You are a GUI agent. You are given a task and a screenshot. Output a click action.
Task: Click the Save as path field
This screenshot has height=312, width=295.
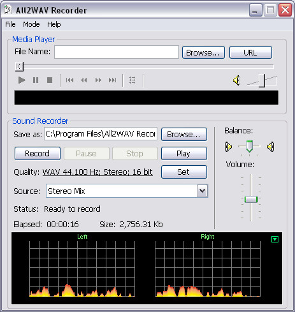[101, 134]
